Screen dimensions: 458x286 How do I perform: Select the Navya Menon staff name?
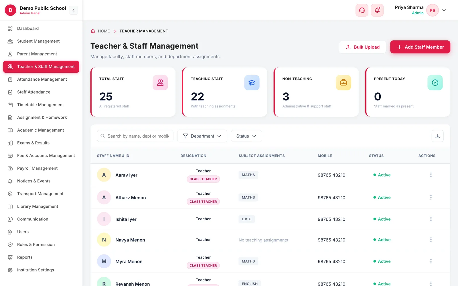coord(130,240)
